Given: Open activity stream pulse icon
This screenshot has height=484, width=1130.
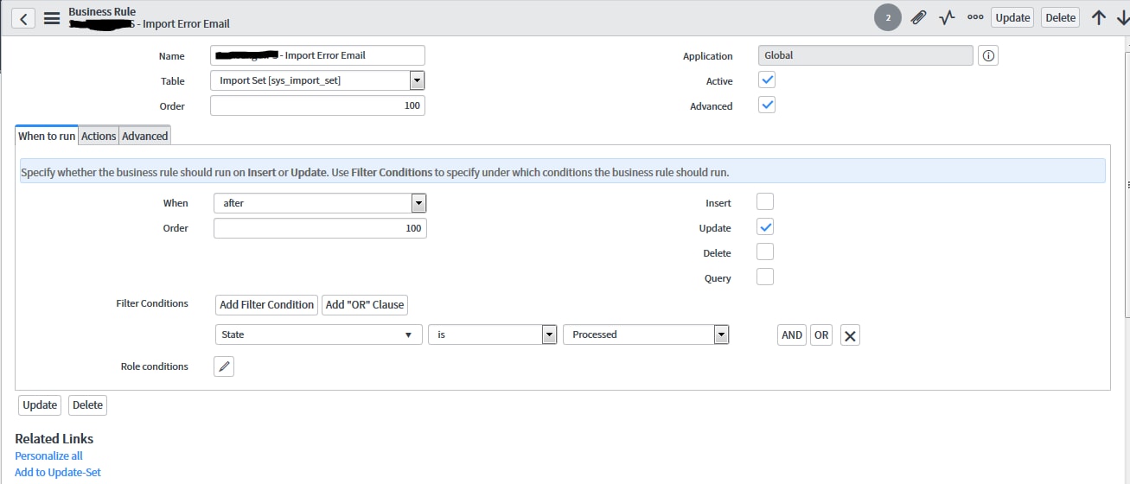Looking at the screenshot, I should [x=947, y=17].
